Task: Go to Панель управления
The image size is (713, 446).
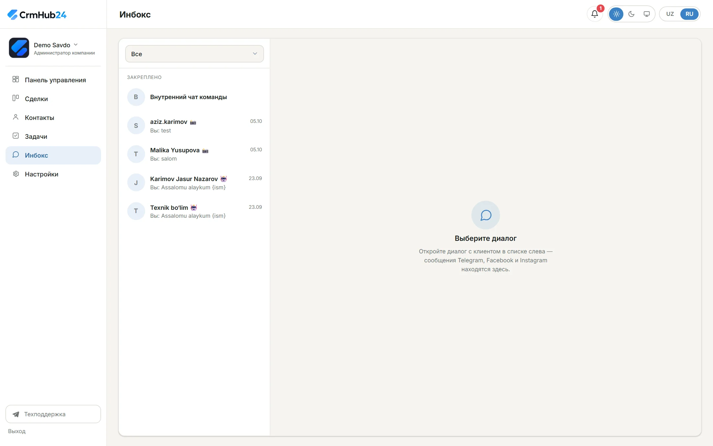Action: click(53, 80)
